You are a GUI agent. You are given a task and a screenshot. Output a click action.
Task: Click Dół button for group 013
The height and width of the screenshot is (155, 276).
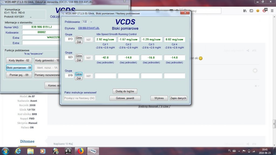(x=79, y=42)
